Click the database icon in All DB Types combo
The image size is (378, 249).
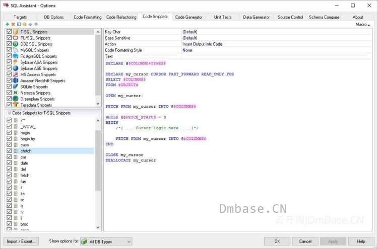click(84, 241)
